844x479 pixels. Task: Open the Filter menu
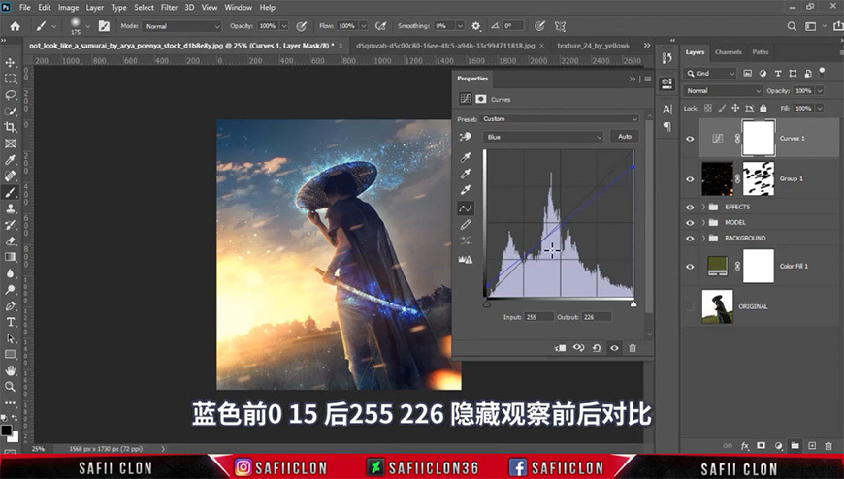pyautogui.click(x=169, y=7)
